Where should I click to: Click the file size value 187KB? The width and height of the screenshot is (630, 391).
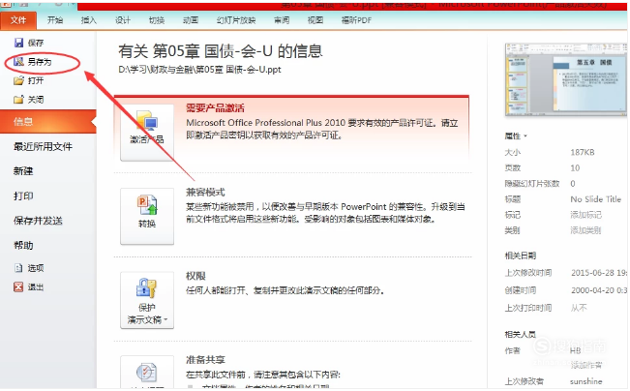click(x=583, y=152)
